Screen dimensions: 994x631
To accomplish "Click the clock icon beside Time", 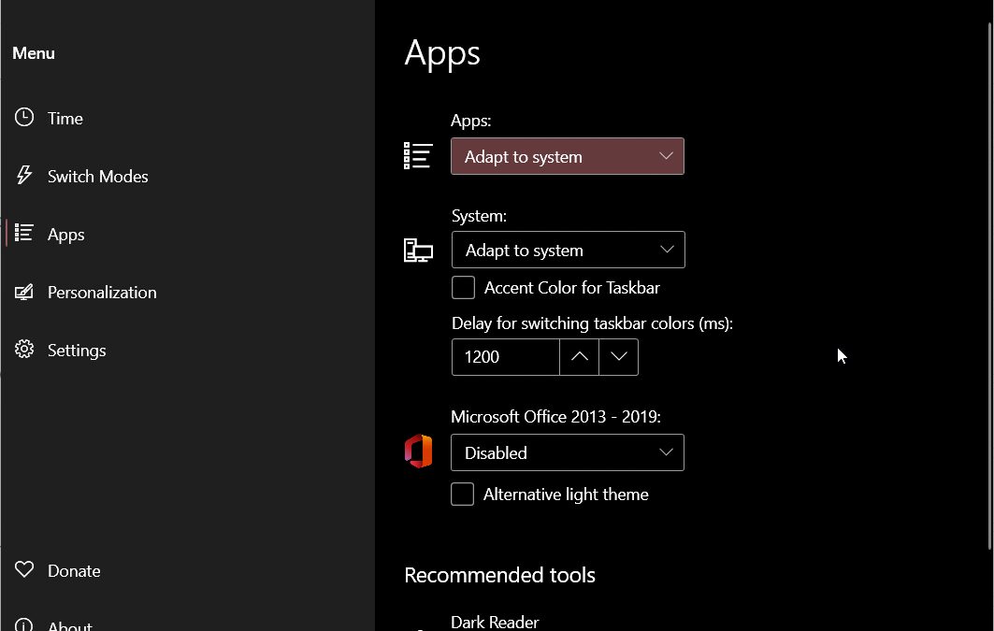I will (x=24, y=118).
